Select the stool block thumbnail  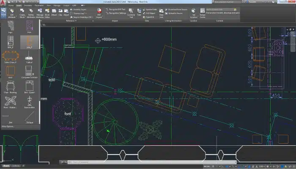click(11, 72)
